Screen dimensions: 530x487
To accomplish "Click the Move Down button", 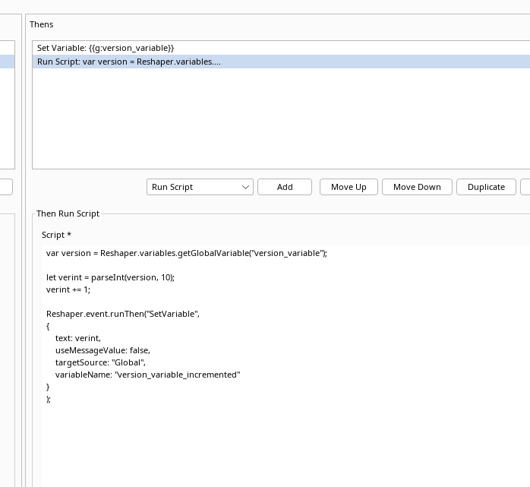I will (417, 187).
